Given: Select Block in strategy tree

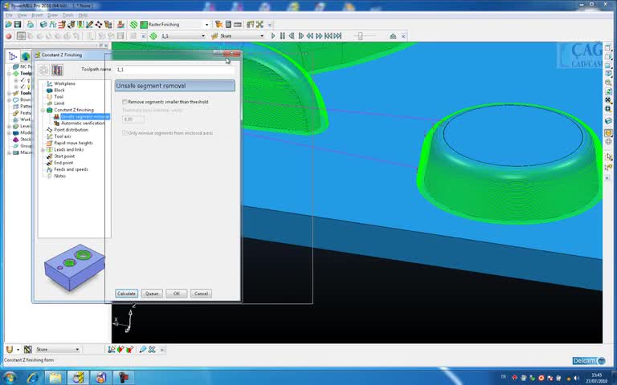Looking at the screenshot, I should [x=59, y=90].
